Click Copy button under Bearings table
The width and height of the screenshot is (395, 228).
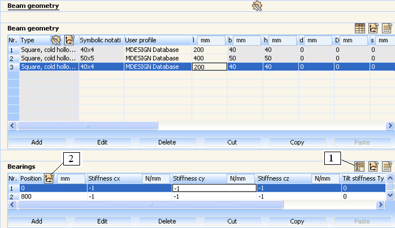pos(297,221)
